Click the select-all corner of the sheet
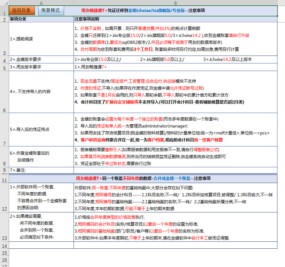 click(4, 3)
